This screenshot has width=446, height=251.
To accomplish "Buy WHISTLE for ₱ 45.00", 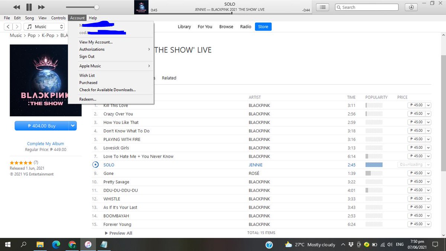I will [x=416, y=199].
